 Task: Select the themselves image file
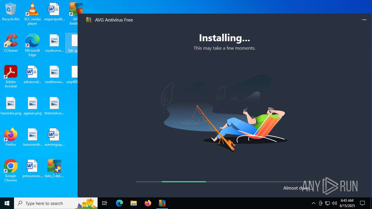coord(54,106)
